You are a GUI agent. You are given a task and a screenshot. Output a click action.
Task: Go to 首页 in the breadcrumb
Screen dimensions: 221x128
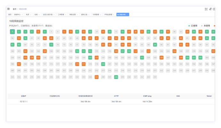click(x=14, y=9)
